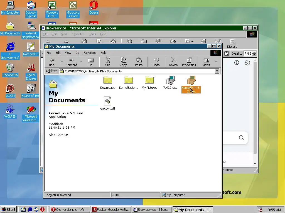285x213 pixels.
Task: Click the search magnifier in Browservice page
Action: 241,138
